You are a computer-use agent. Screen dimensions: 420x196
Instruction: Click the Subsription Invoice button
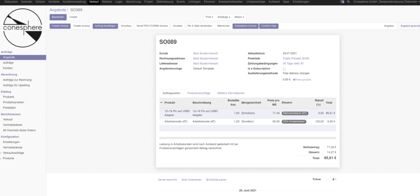coord(246,26)
